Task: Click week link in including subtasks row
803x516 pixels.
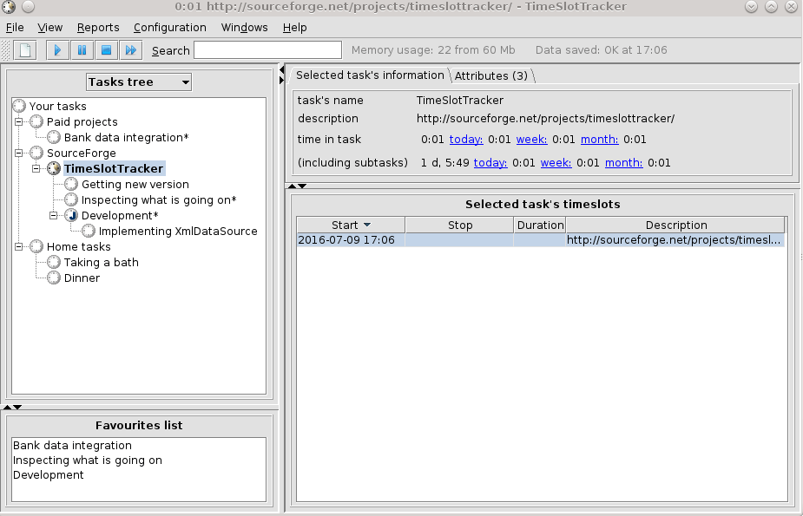Action: (556, 163)
